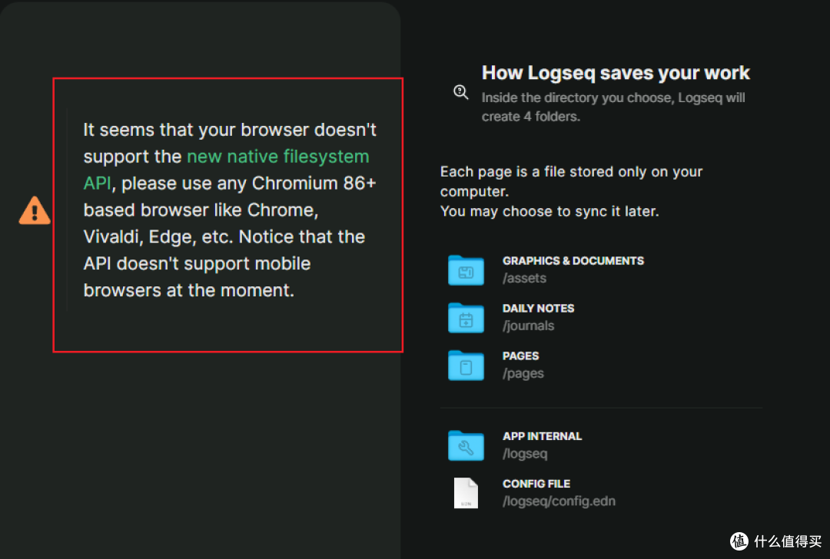Click the /logseq/config.edn path text
Screen dimensions: 830x559
tap(559, 501)
